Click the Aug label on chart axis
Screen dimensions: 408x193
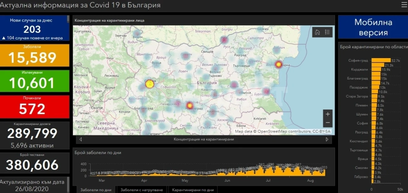pyautogui.click(x=311, y=180)
